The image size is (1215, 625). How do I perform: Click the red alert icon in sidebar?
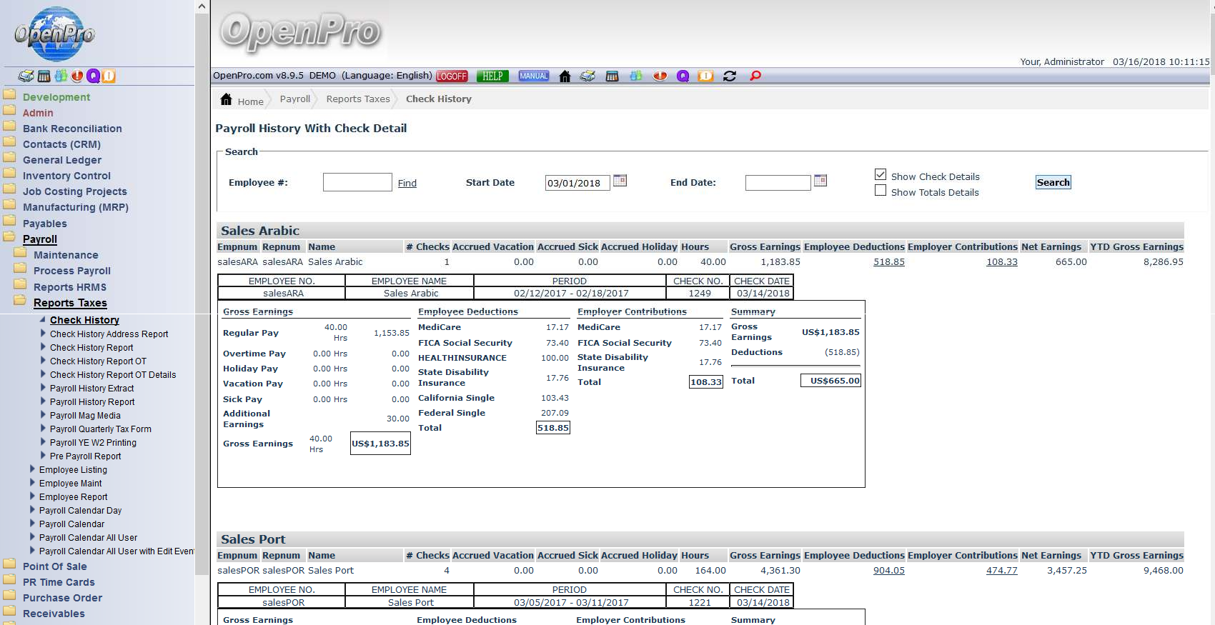pyautogui.click(x=76, y=76)
